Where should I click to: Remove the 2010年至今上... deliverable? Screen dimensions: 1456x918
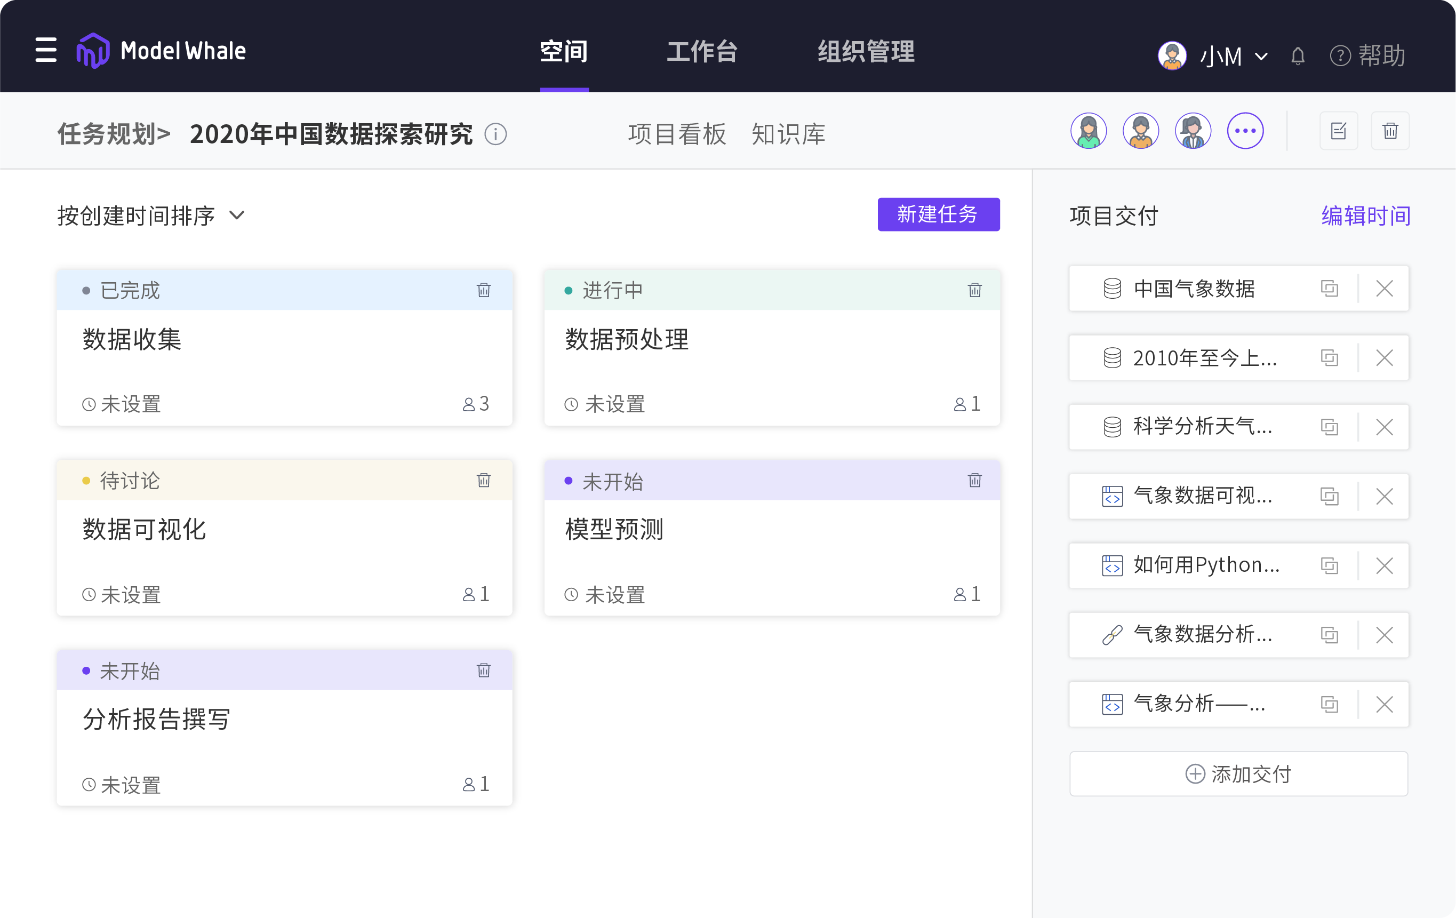click(1384, 357)
